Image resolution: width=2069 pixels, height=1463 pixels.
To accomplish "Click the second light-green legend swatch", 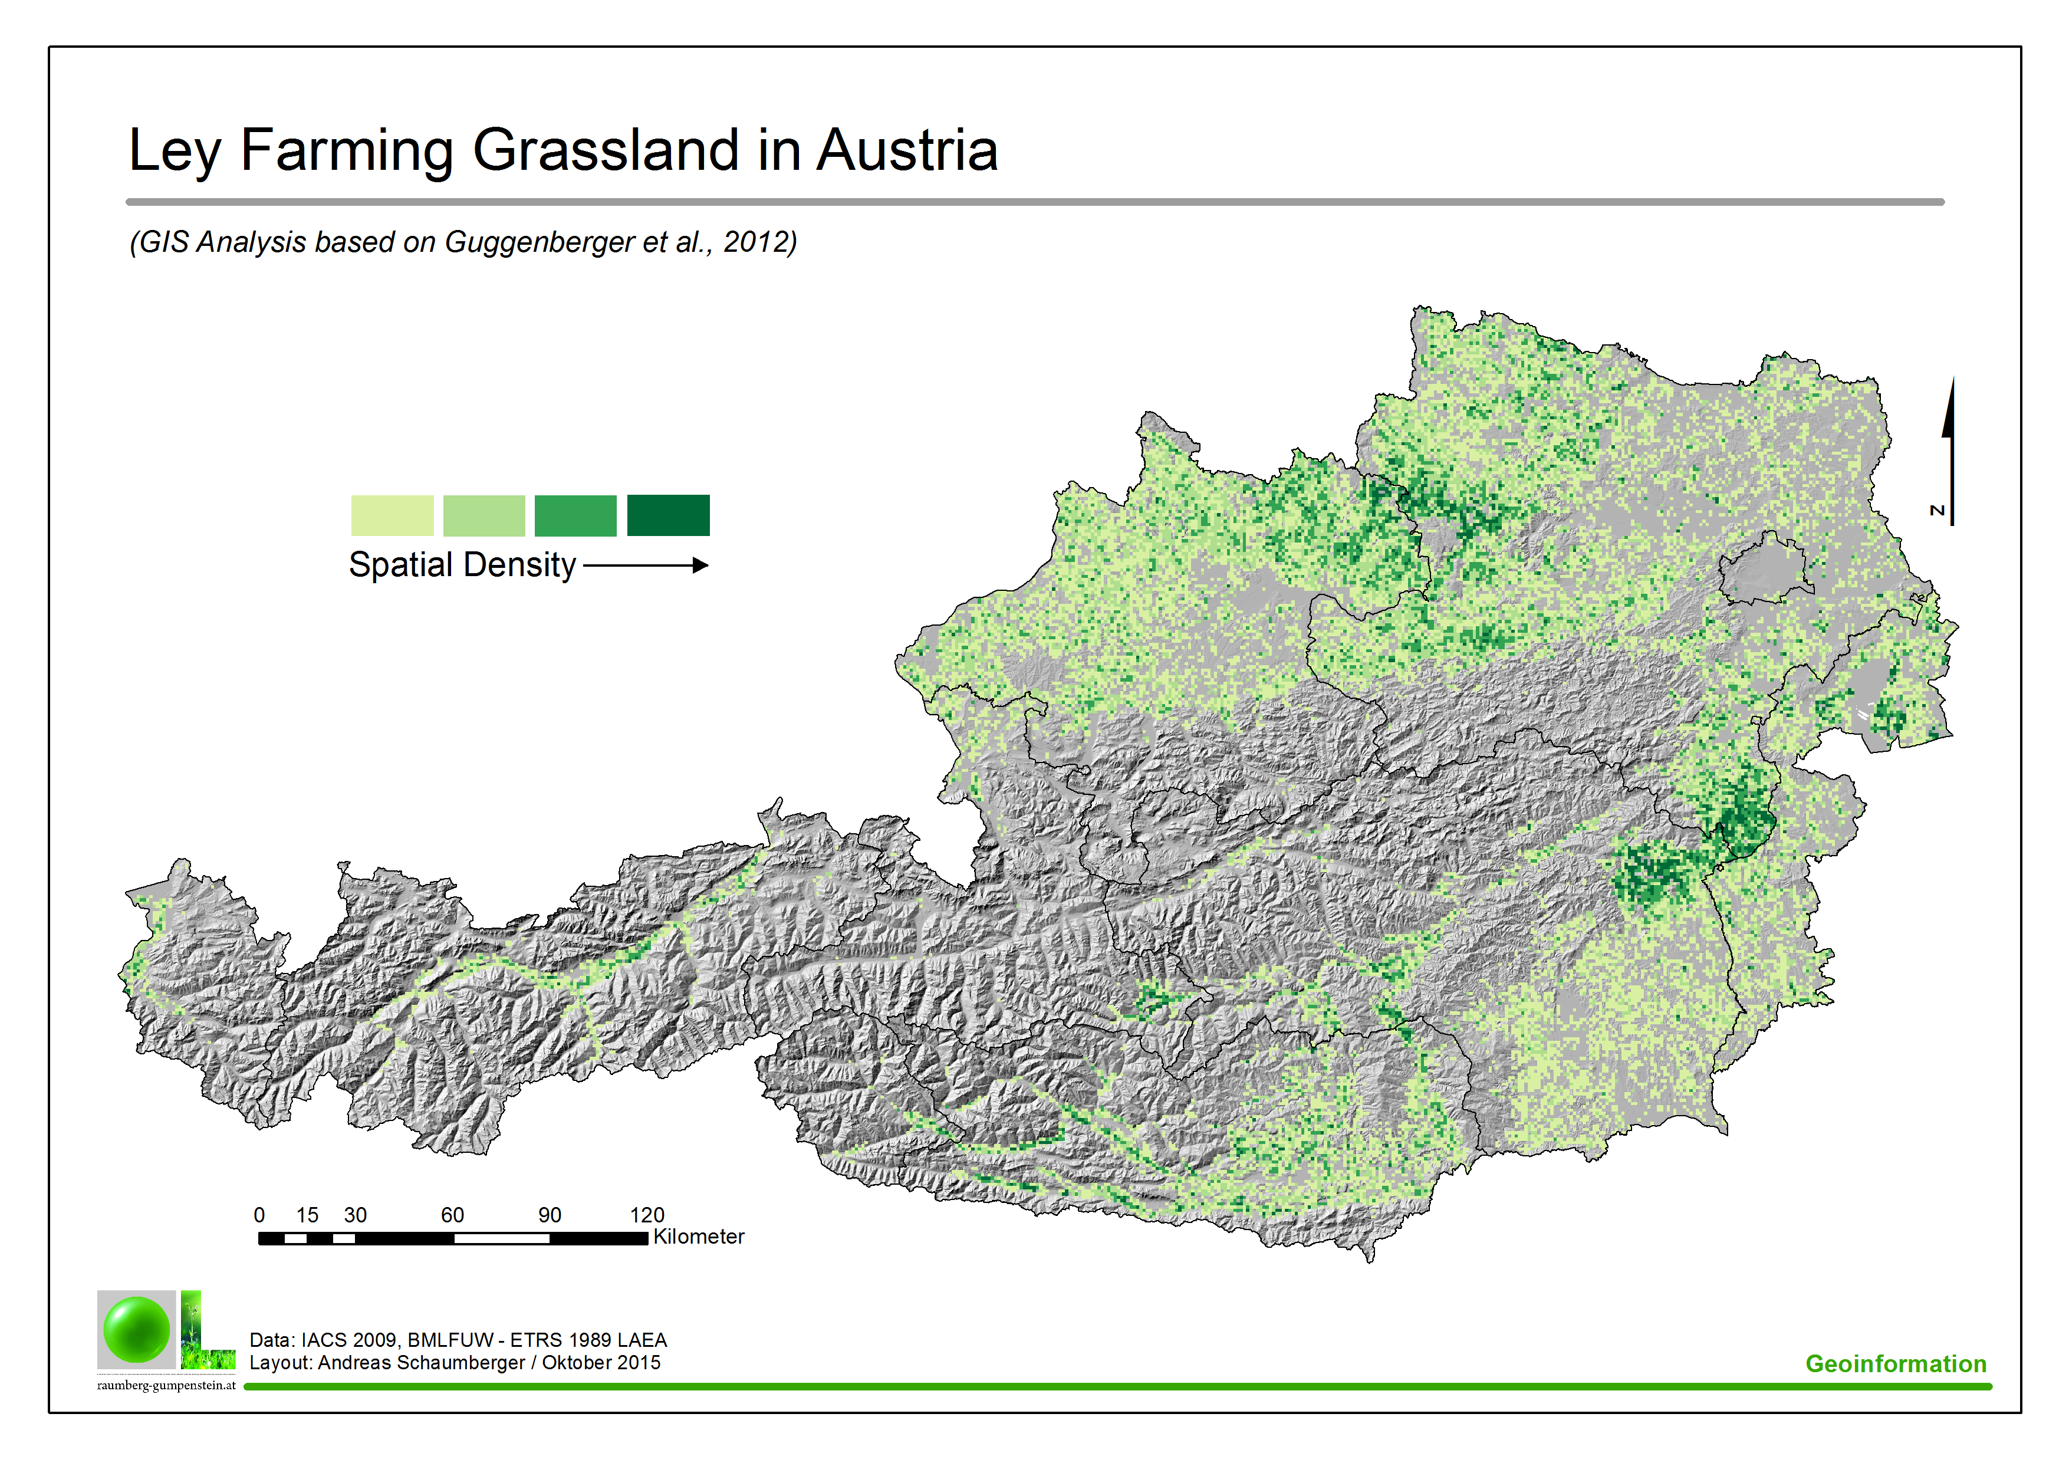I will pos(484,515).
